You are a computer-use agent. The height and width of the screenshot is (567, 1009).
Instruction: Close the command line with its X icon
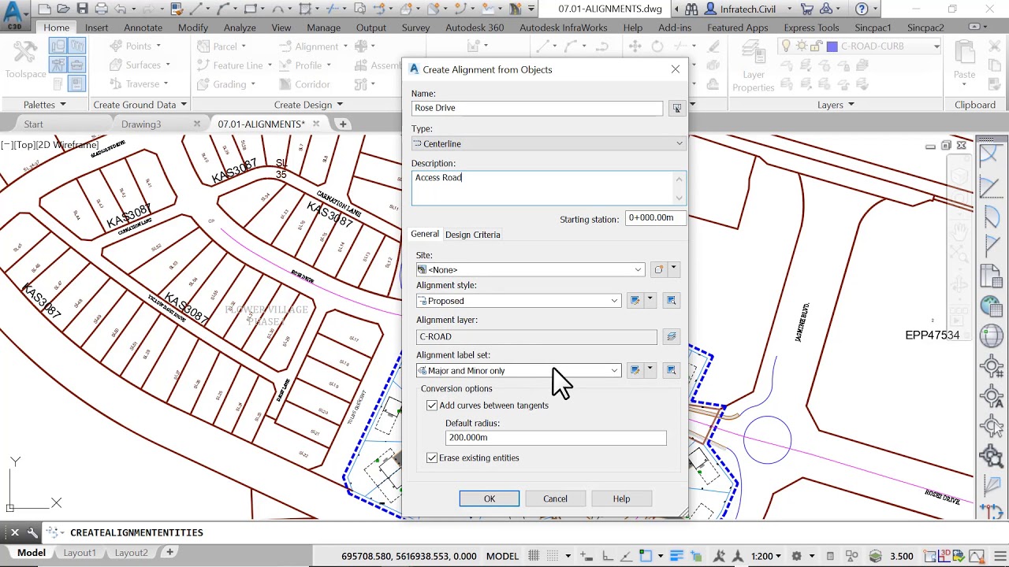tap(14, 532)
